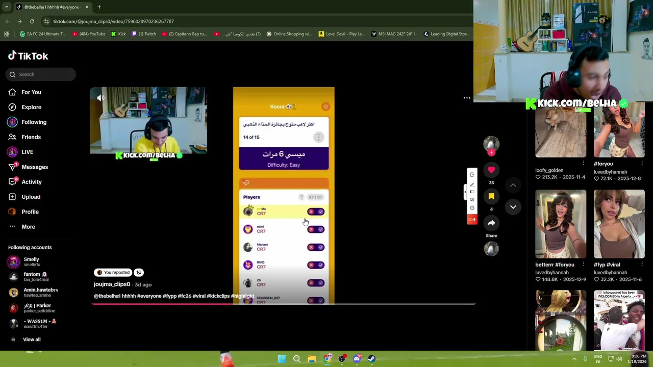Open the (484) YouTube bookmark

(89, 34)
